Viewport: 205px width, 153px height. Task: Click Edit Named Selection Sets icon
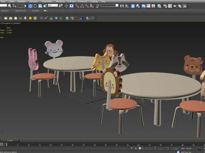[97, 6]
